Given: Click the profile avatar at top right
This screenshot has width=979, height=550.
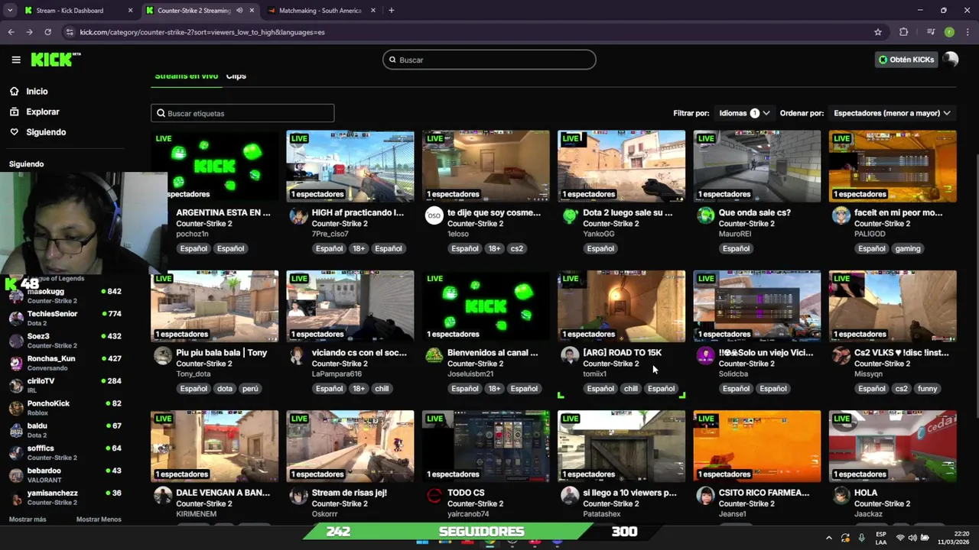Looking at the screenshot, I should point(951,60).
